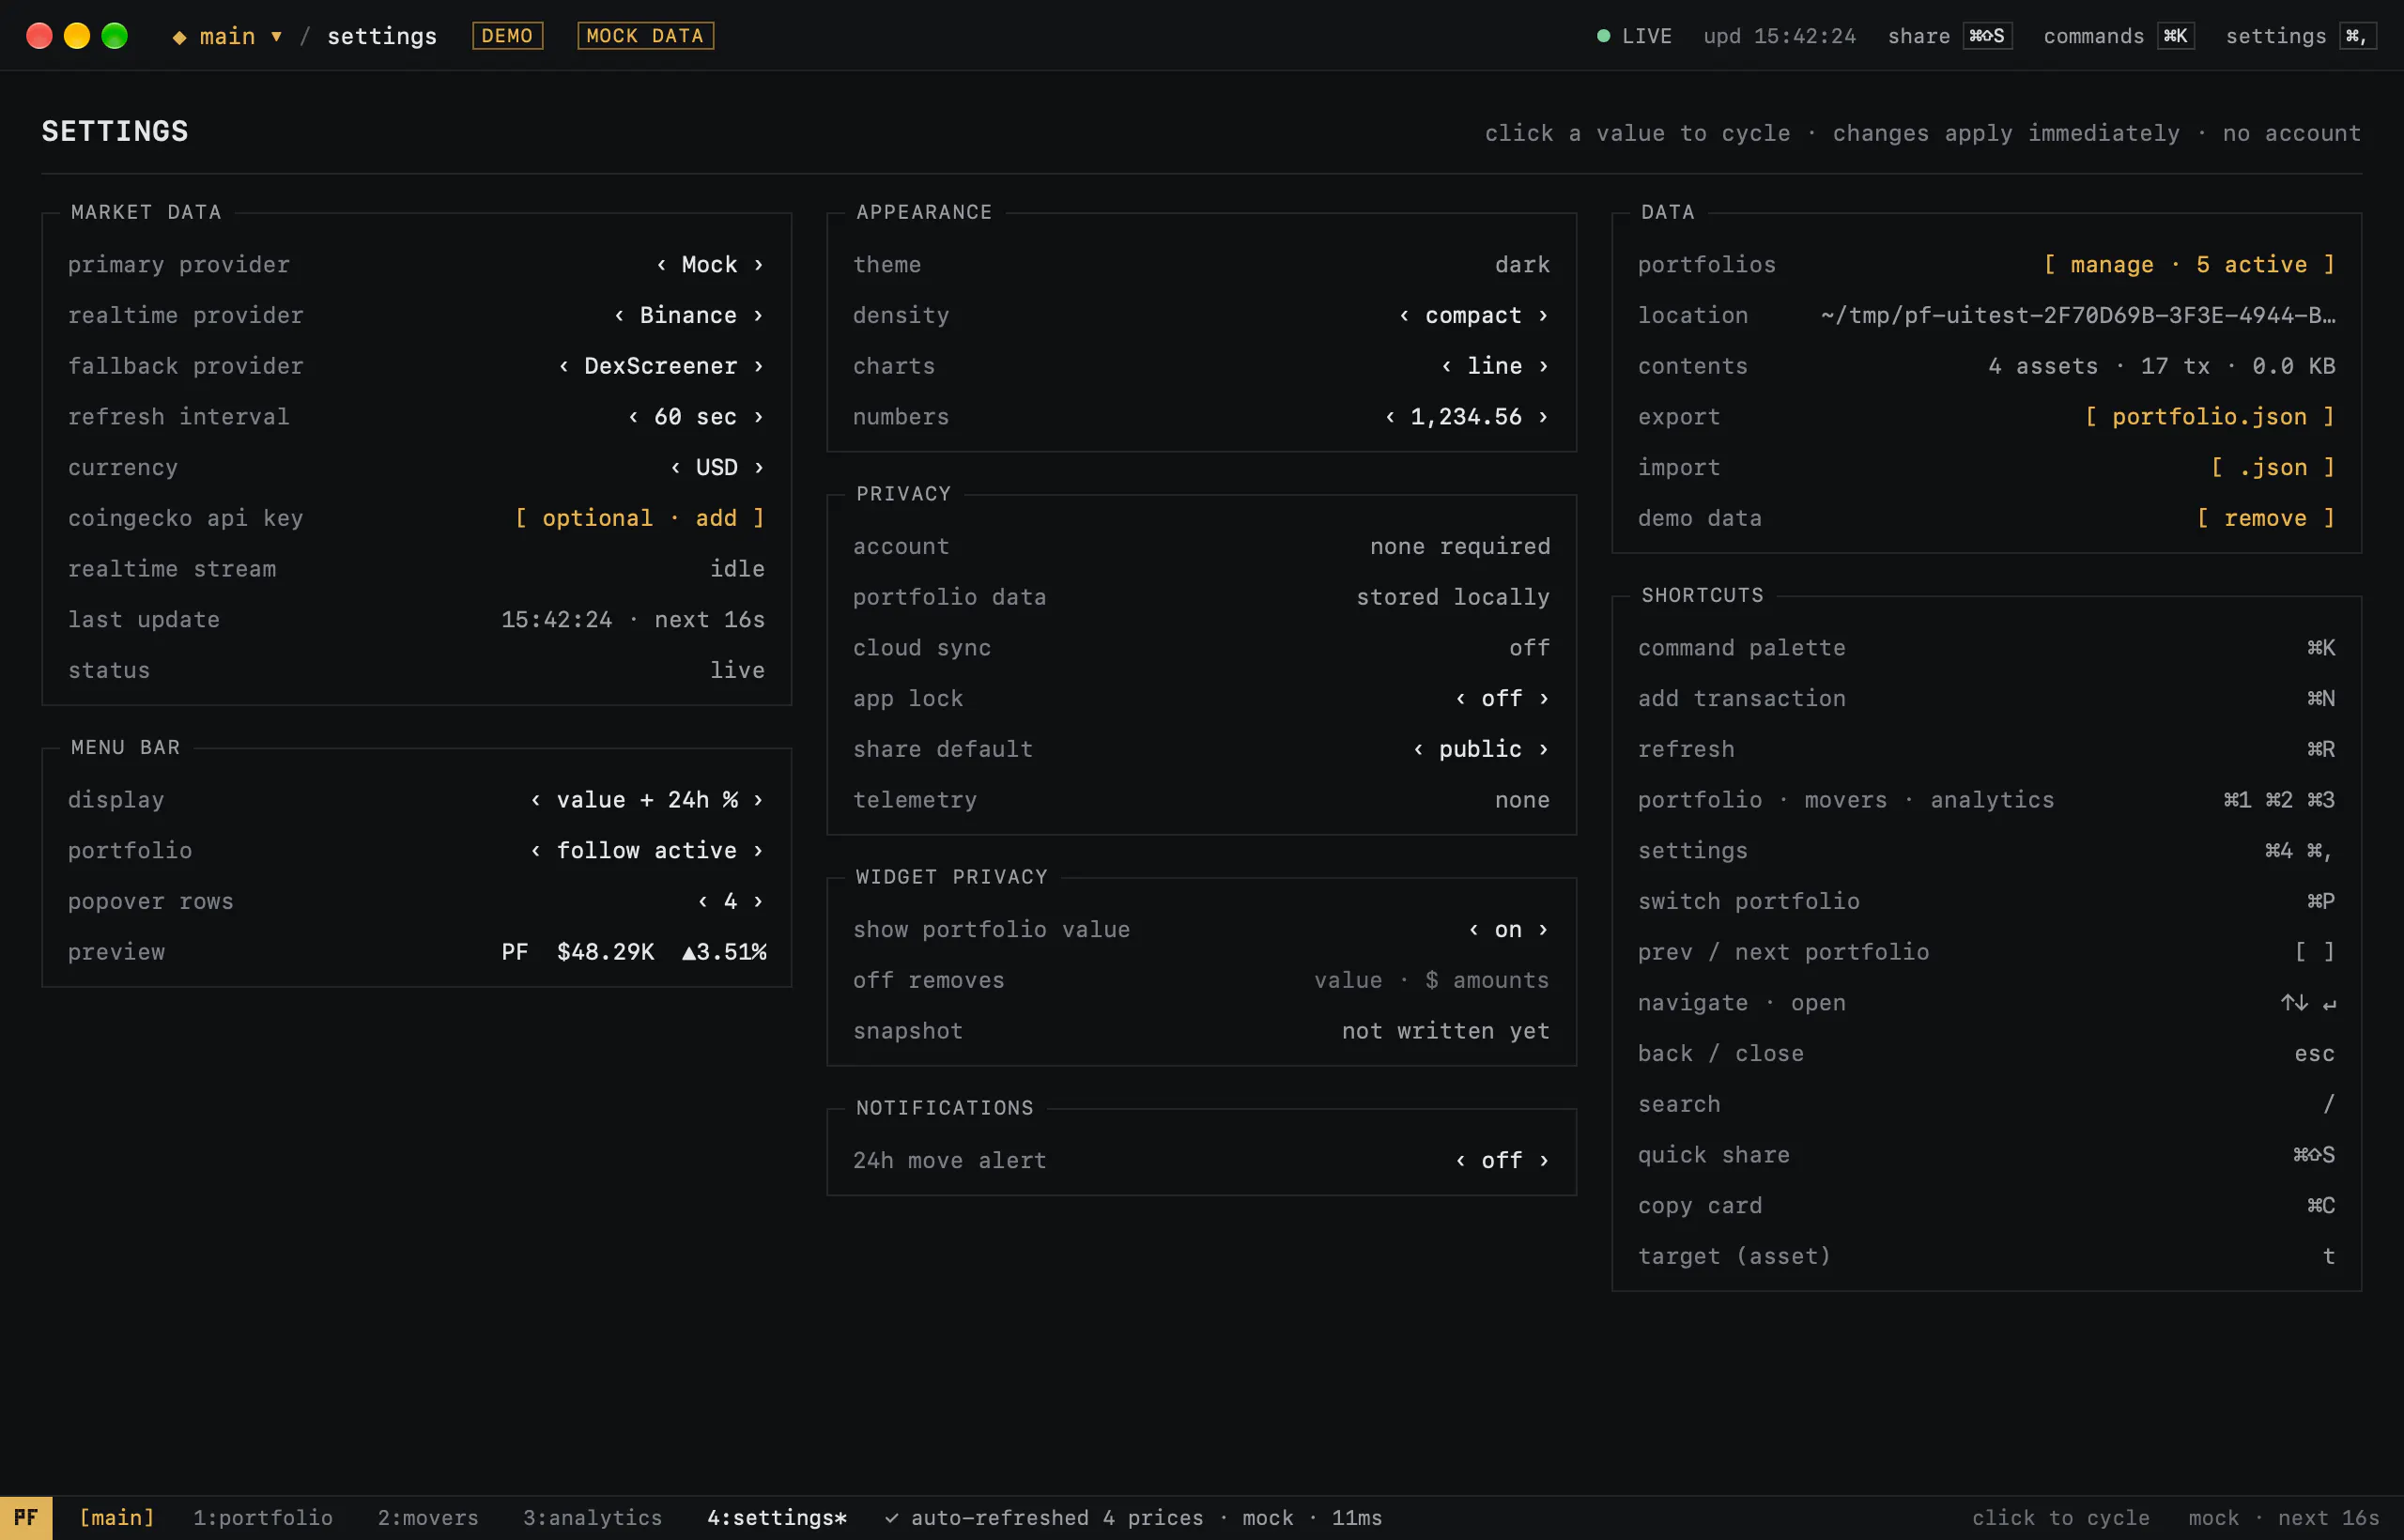Export portfolio.json file

(2210, 417)
